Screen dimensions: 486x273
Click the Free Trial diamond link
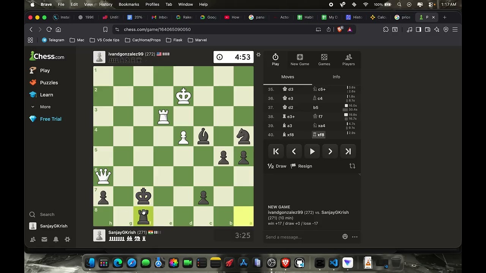(x=45, y=119)
